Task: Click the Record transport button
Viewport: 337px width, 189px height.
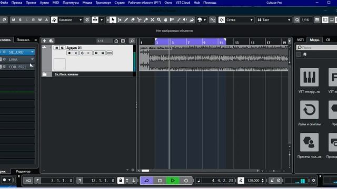Action: (186, 181)
